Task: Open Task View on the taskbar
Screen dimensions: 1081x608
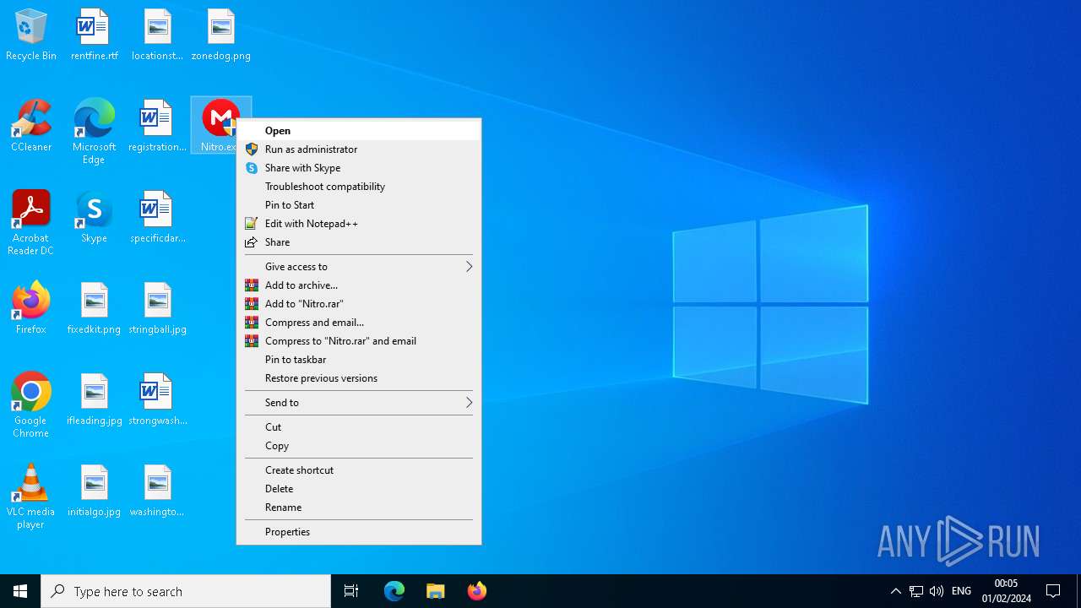Action: click(351, 591)
